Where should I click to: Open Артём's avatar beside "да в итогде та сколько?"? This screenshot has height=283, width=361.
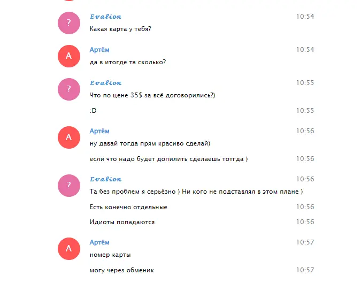tap(68, 56)
